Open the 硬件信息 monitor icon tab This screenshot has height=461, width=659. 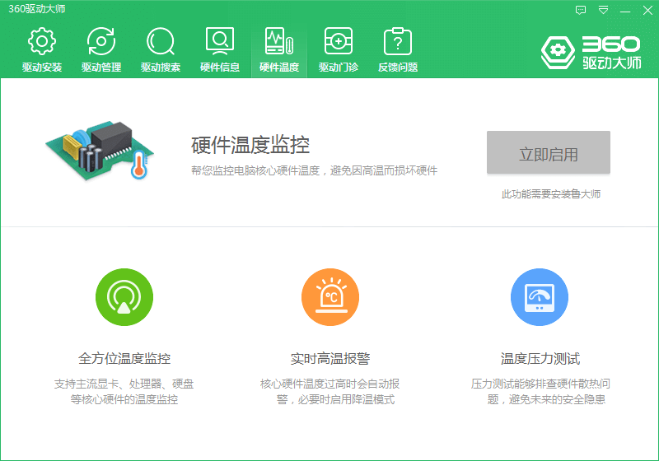(220, 49)
